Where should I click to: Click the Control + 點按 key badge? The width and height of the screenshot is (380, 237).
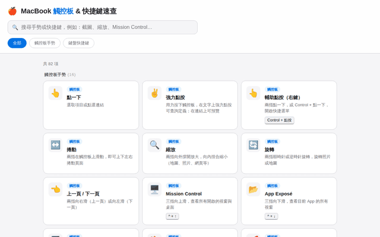click(x=280, y=120)
